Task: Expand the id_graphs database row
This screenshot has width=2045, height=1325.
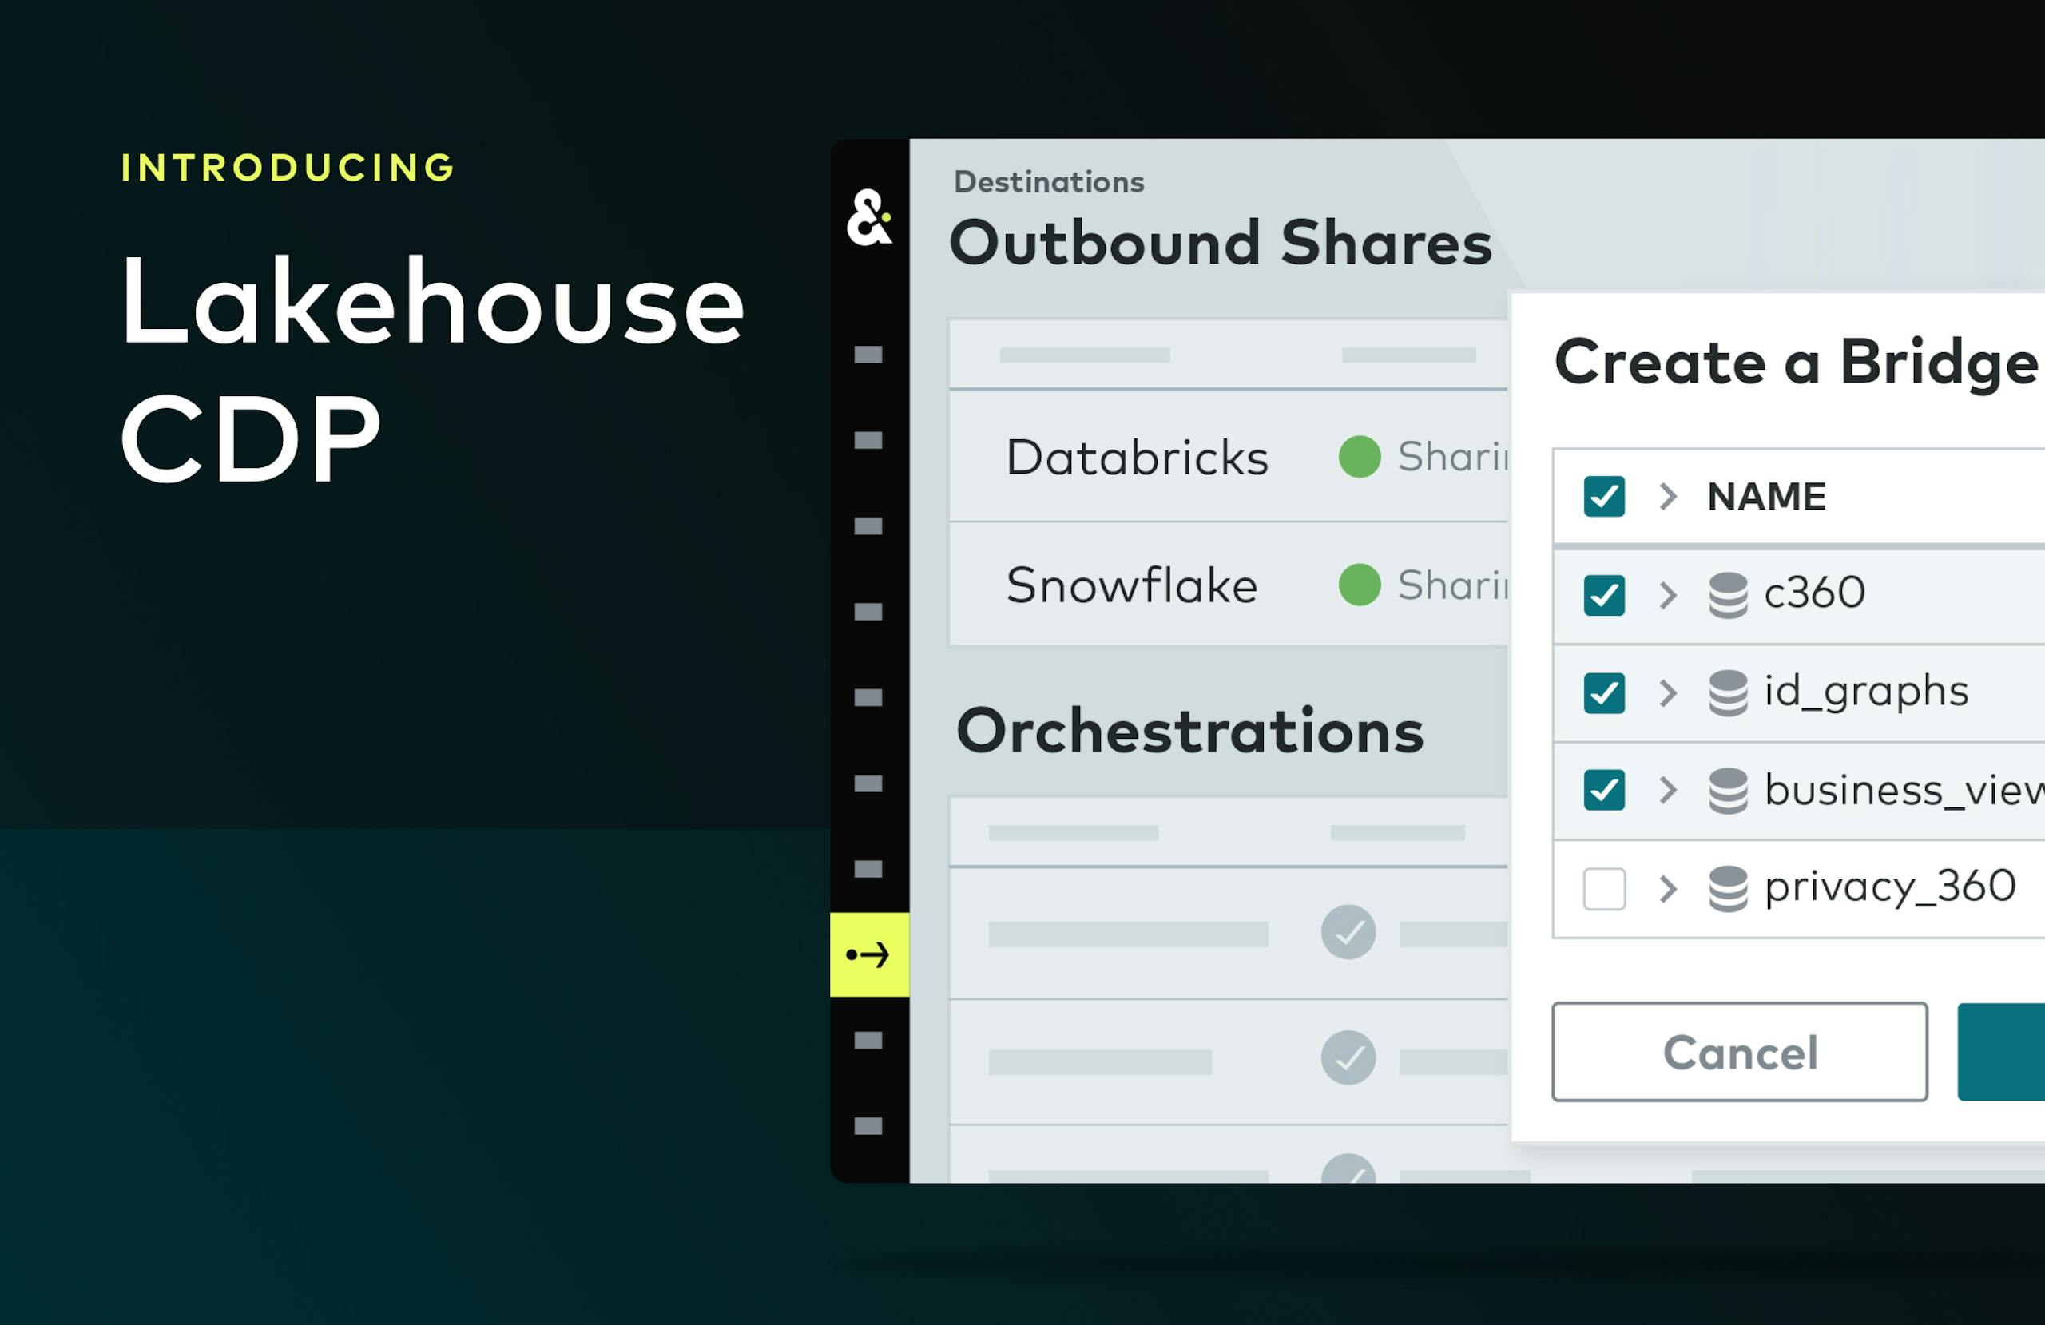Action: (x=1668, y=692)
